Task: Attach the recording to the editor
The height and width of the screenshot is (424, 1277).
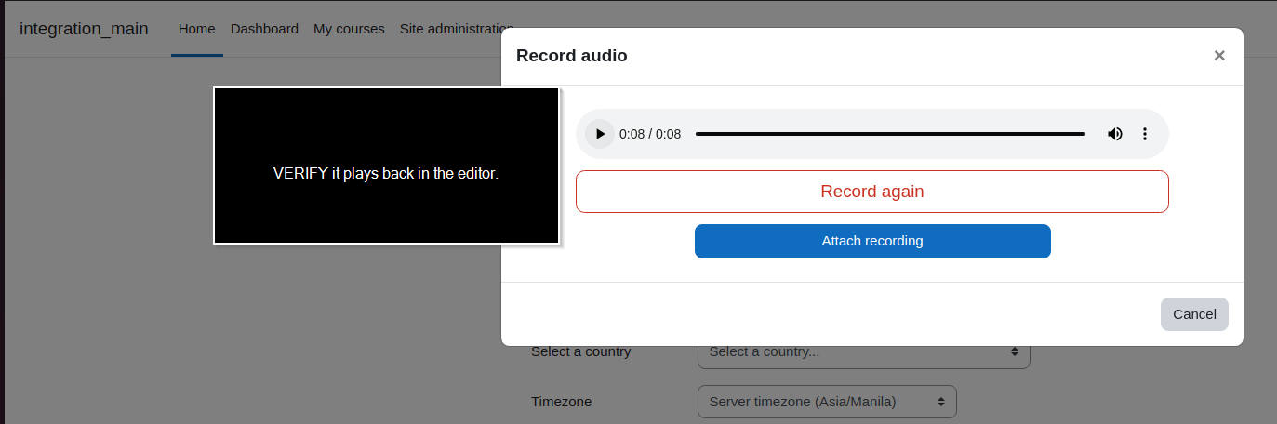Action: [x=872, y=241]
